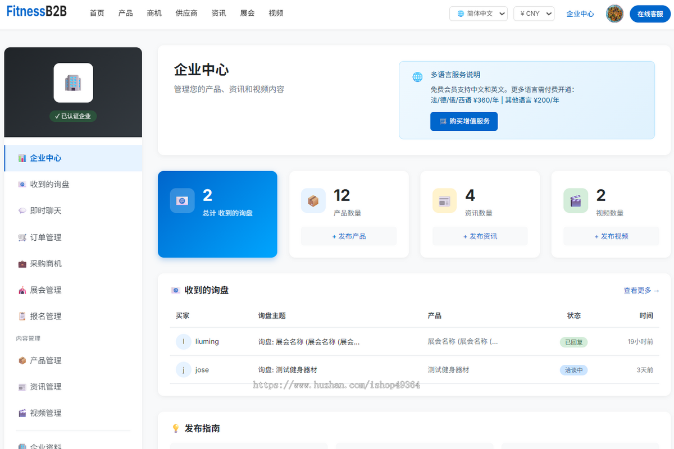Click the 展会管理 tent icon
The image size is (674, 449).
click(22, 290)
